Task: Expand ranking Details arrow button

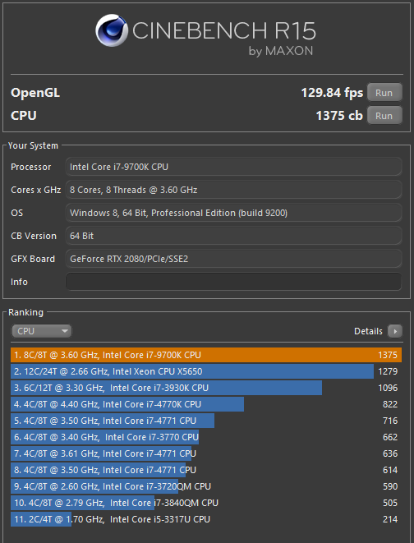Action: [x=394, y=331]
